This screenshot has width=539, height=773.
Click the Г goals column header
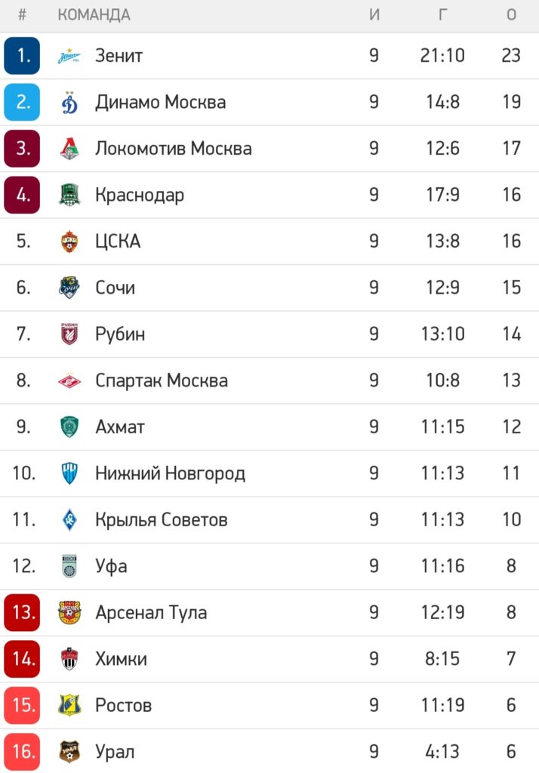tap(443, 15)
